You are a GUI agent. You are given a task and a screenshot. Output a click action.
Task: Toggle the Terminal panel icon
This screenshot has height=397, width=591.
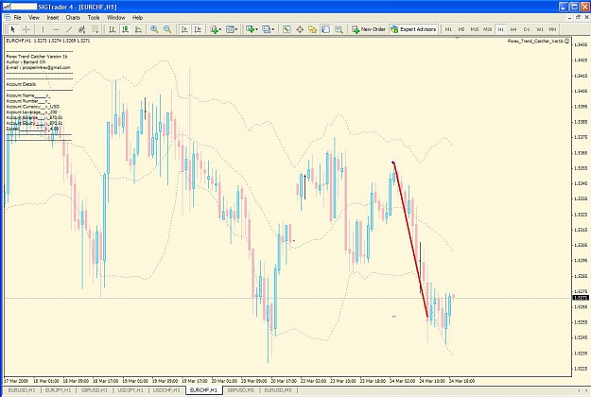[325, 29]
